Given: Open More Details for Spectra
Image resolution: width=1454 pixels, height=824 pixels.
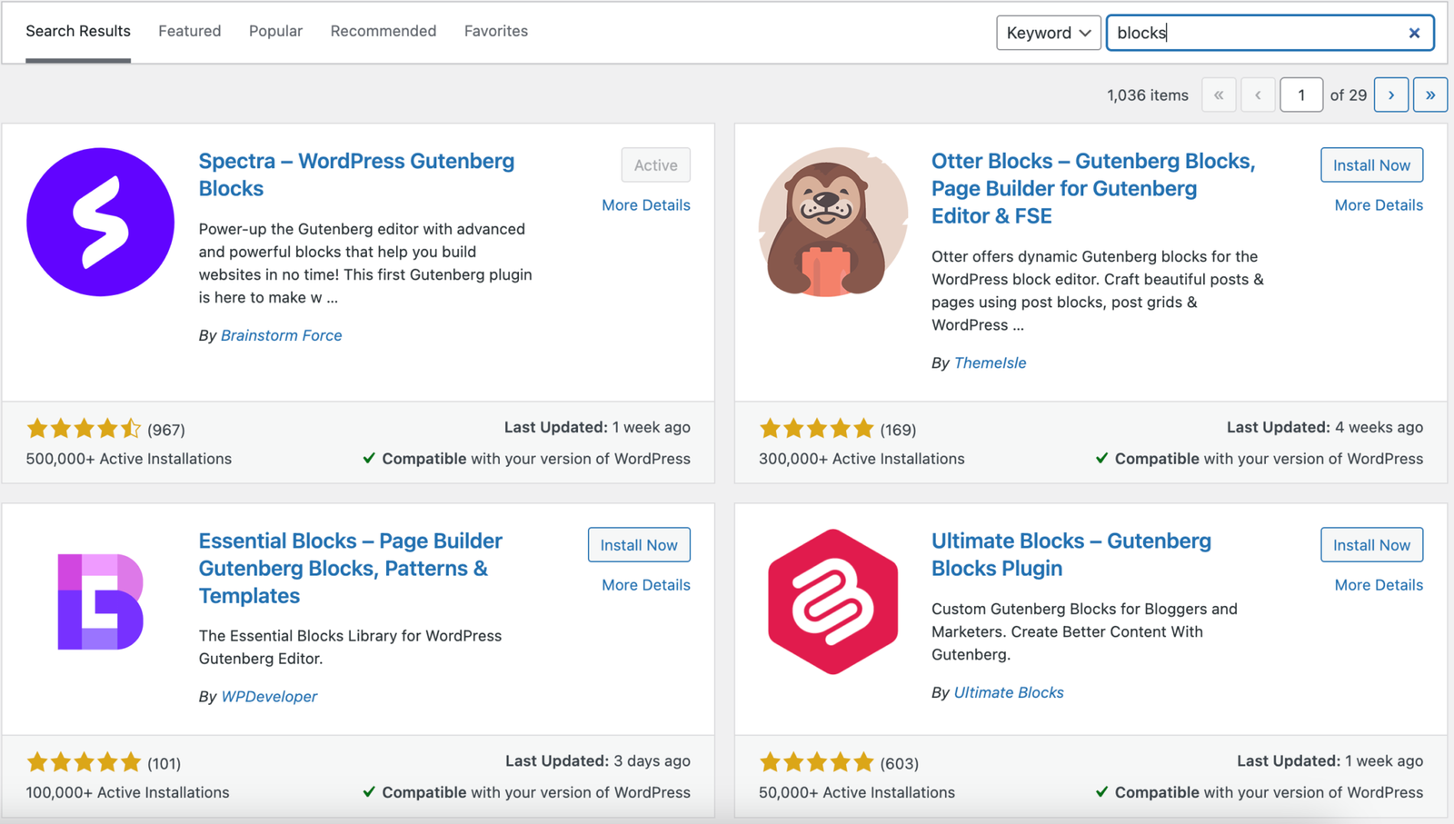Looking at the screenshot, I should 645,205.
